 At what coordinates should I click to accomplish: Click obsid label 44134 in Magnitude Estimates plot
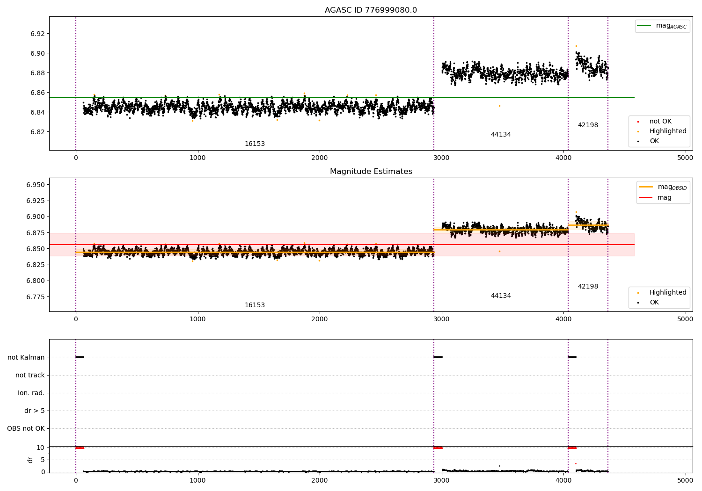pos(501,296)
